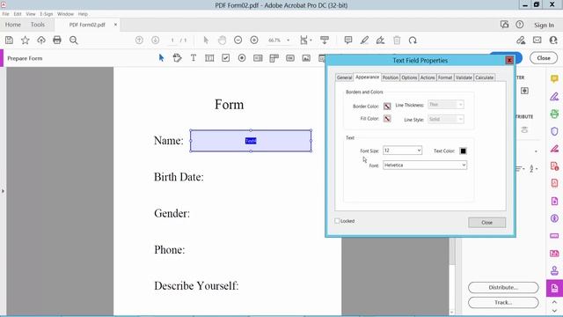Viewport: 563px width, 317px height.
Task: Open the Line Style dropdown
Action: pos(446,119)
